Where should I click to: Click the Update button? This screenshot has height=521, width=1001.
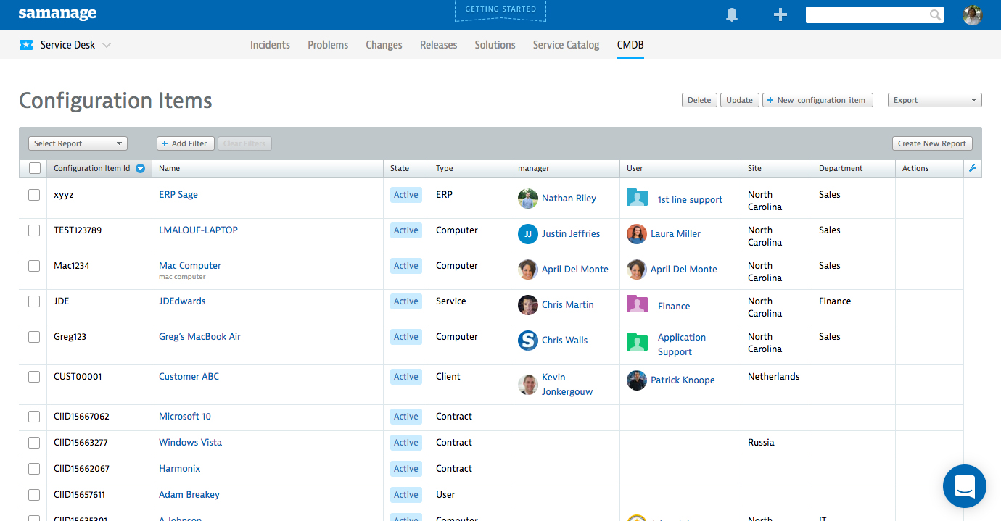point(739,100)
